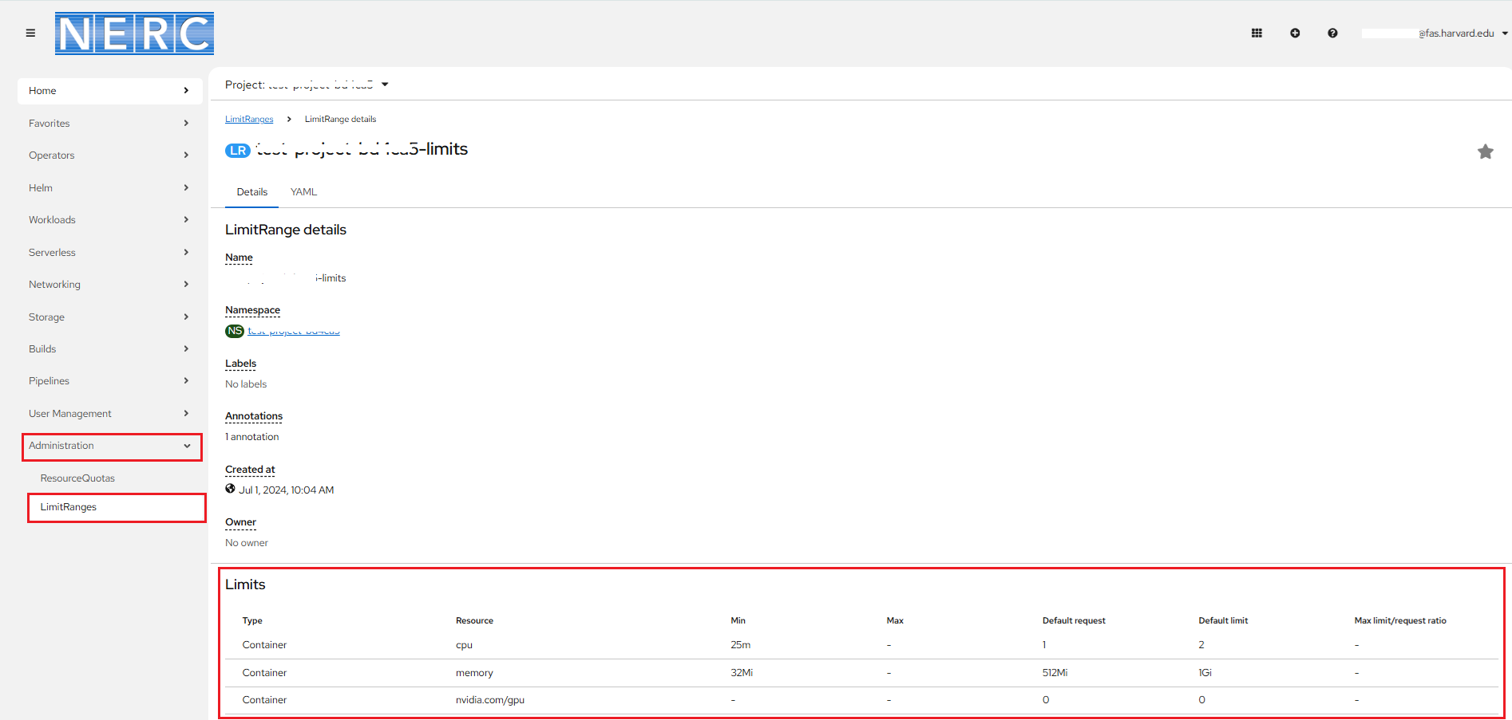The width and height of the screenshot is (1512, 720).
Task: Switch to the YAML tab
Action: [303, 192]
